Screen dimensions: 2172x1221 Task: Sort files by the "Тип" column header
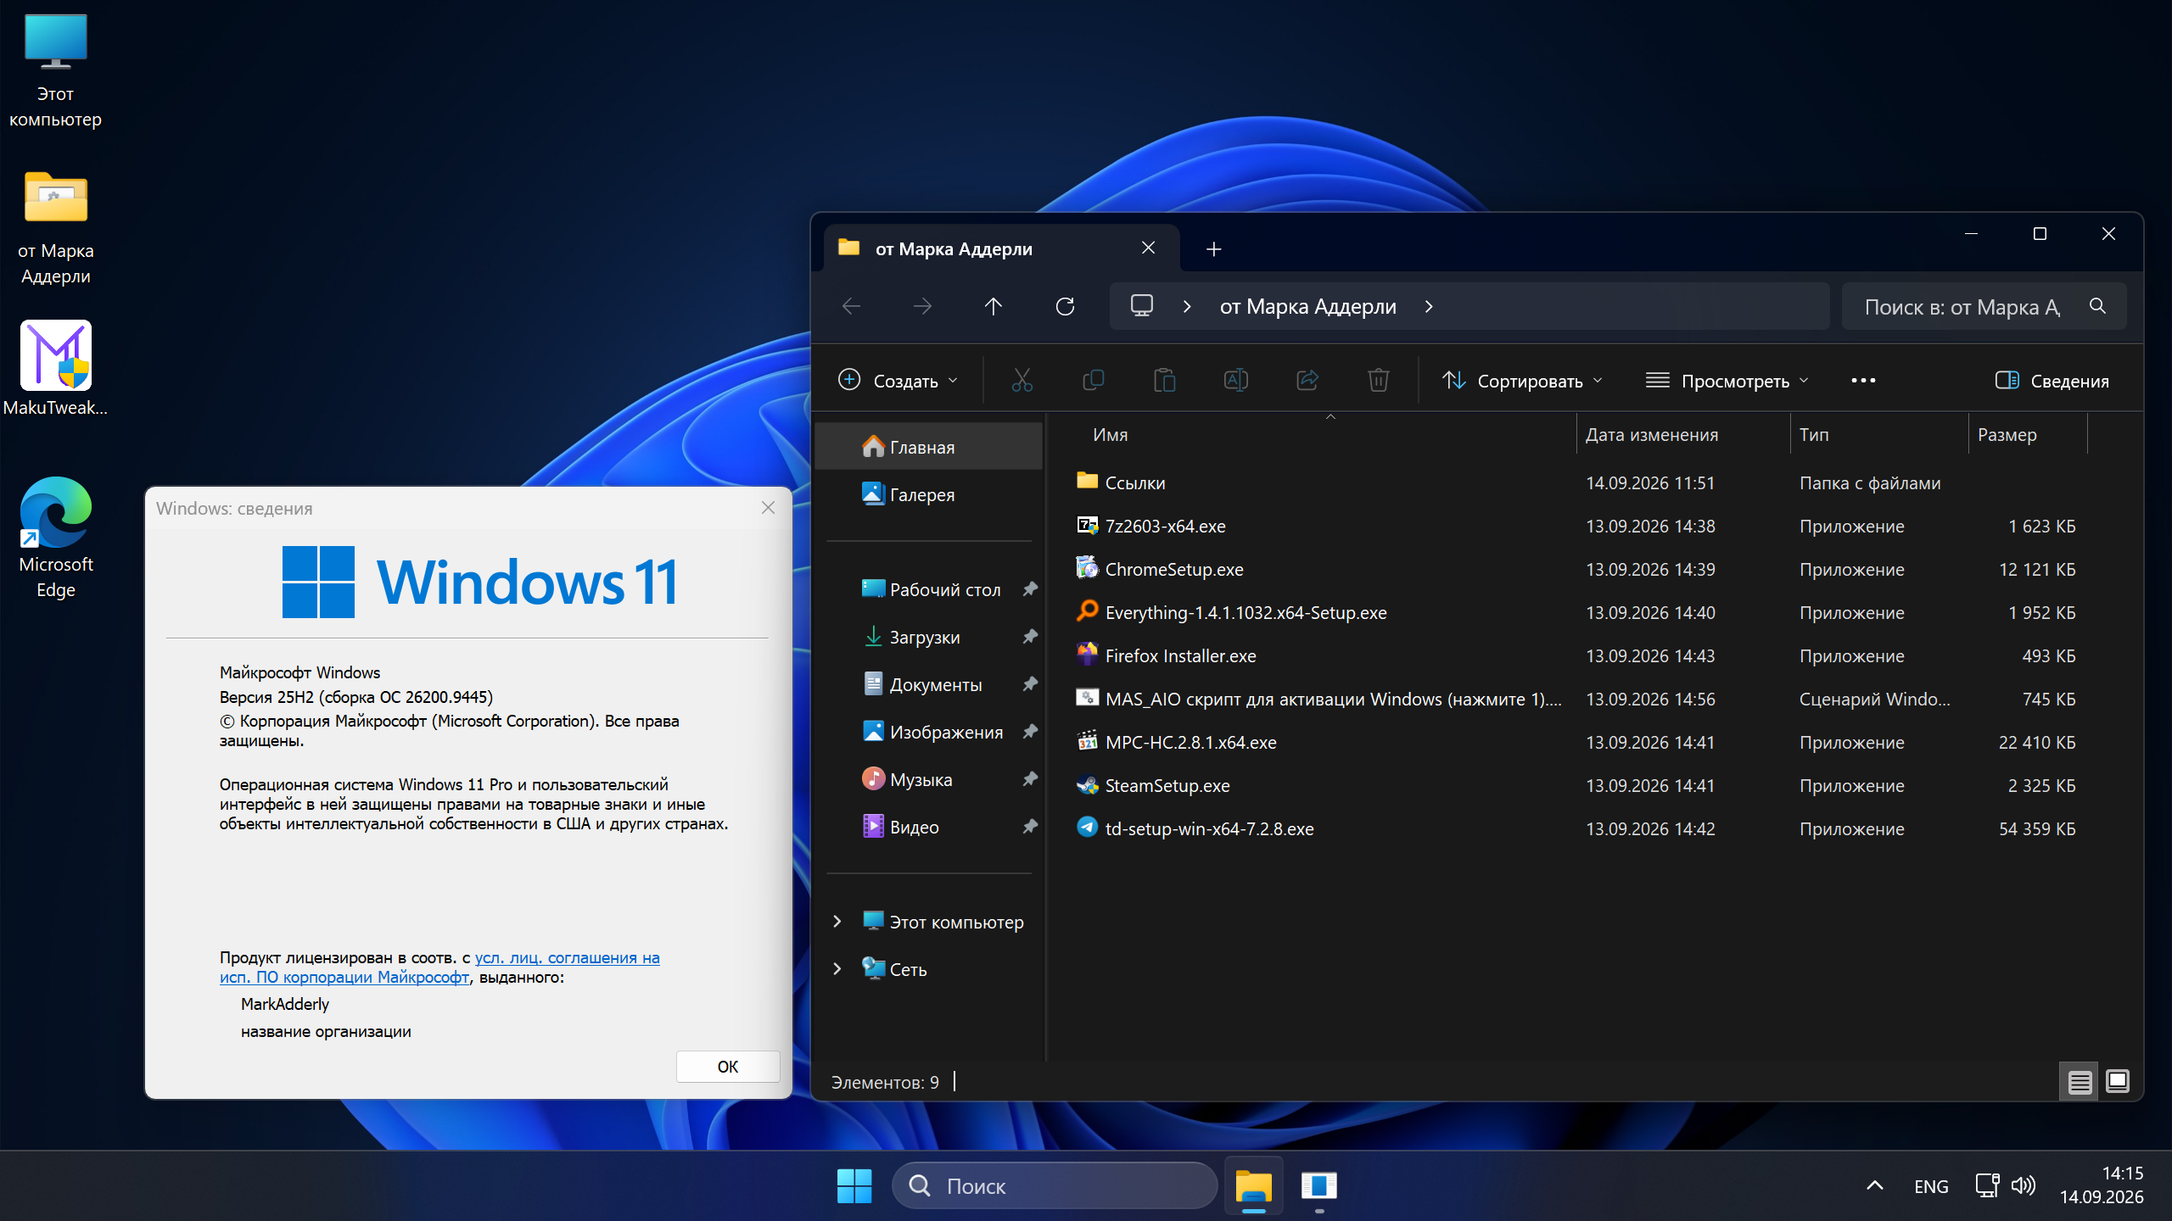[x=1878, y=435]
